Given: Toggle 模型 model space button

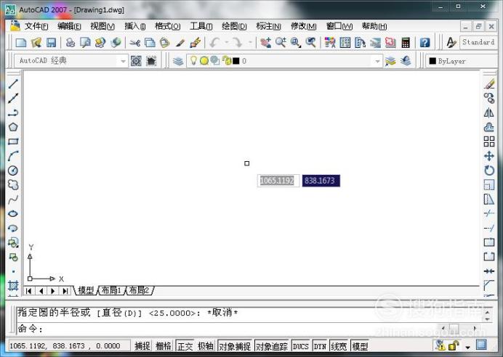Looking at the screenshot, I should coord(360,346).
